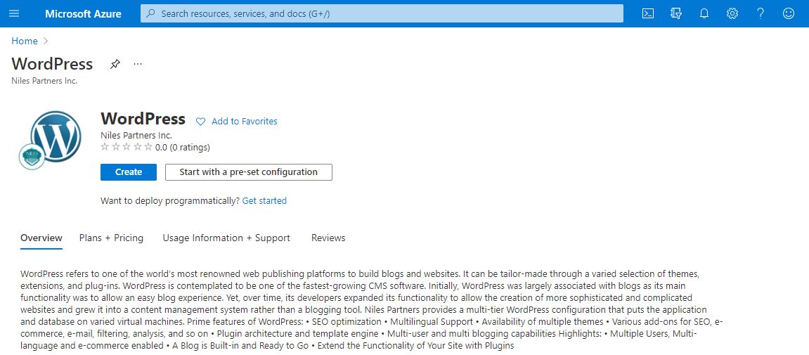Switch to the Plans + Pricing tab
This screenshot has width=809, height=355.
click(111, 238)
